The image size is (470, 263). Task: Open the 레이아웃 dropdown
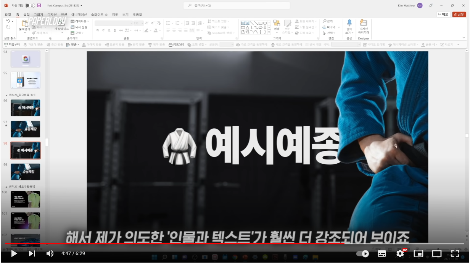coord(80,21)
